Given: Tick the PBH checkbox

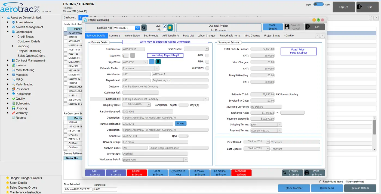Looking at the screenshot, I should pyautogui.click(x=207, y=62).
